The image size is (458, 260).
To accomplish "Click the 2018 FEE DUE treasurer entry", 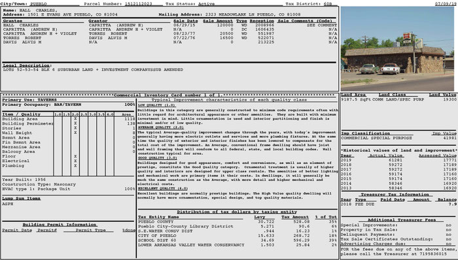I will click(357, 204).
